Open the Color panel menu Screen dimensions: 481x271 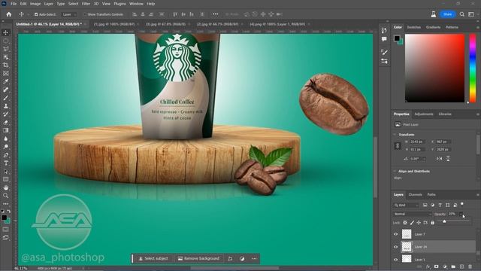tap(478, 27)
